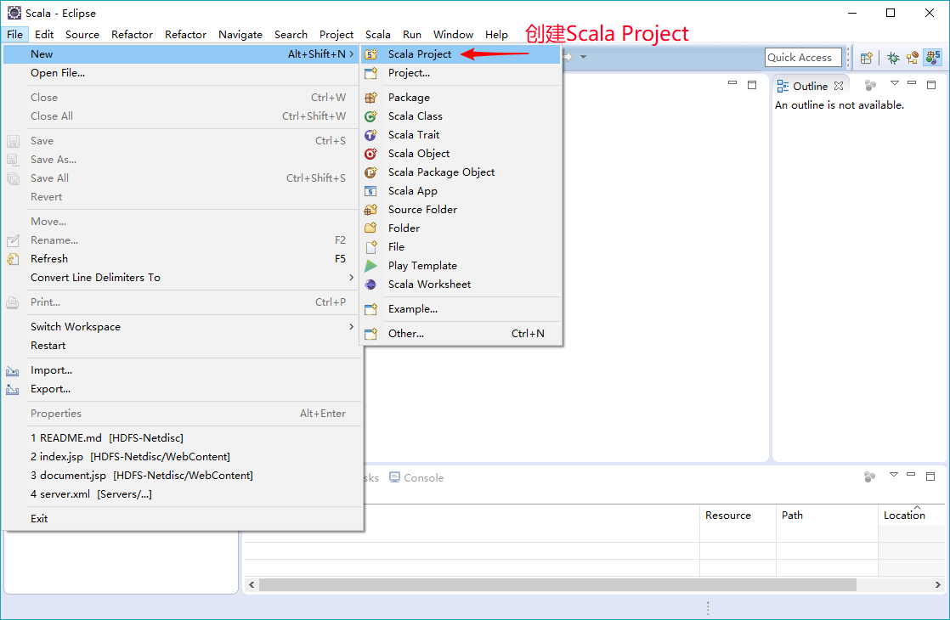Open the File menu in the menu bar
Screen dimensions: 950x620
(x=14, y=35)
